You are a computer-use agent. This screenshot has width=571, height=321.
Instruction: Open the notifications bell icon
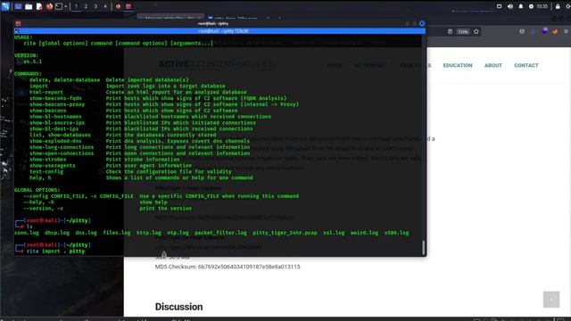521,6
